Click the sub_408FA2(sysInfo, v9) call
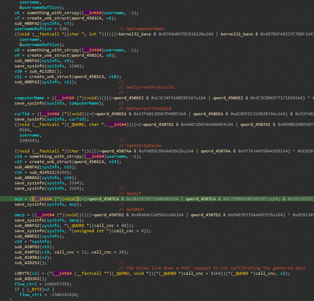This screenshot has height=301, width=314. pos(44,61)
